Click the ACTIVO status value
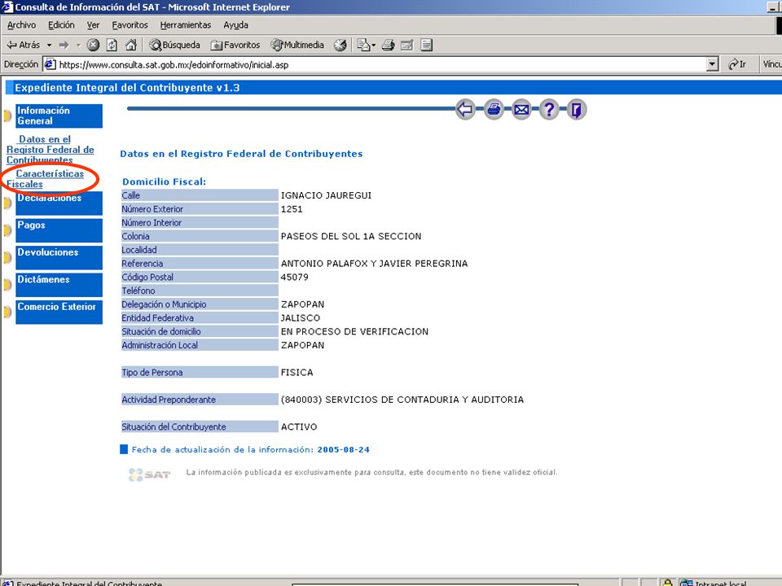The height and width of the screenshot is (586, 782). point(299,427)
